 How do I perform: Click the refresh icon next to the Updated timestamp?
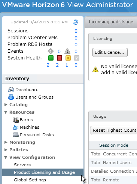pyautogui.click(x=76, y=22)
